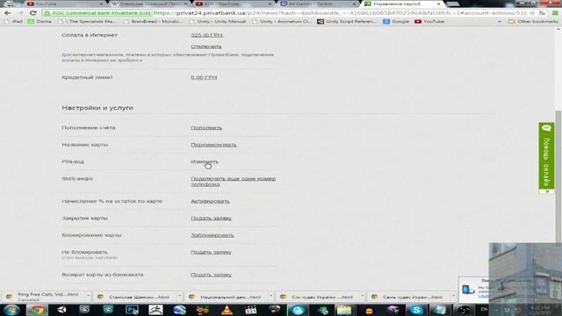This screenshot has height=316, width=562.
Task: Click the Отключить link under internet payment
Action: (x=206, y=47)
